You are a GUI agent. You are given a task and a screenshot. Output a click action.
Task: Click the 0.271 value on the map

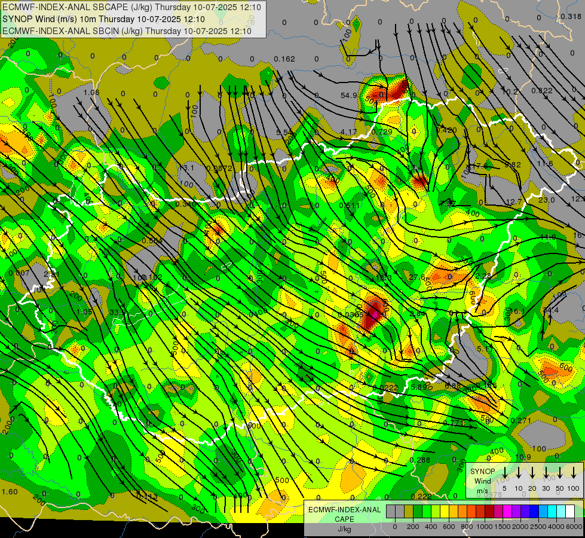[x=521, y=421]
